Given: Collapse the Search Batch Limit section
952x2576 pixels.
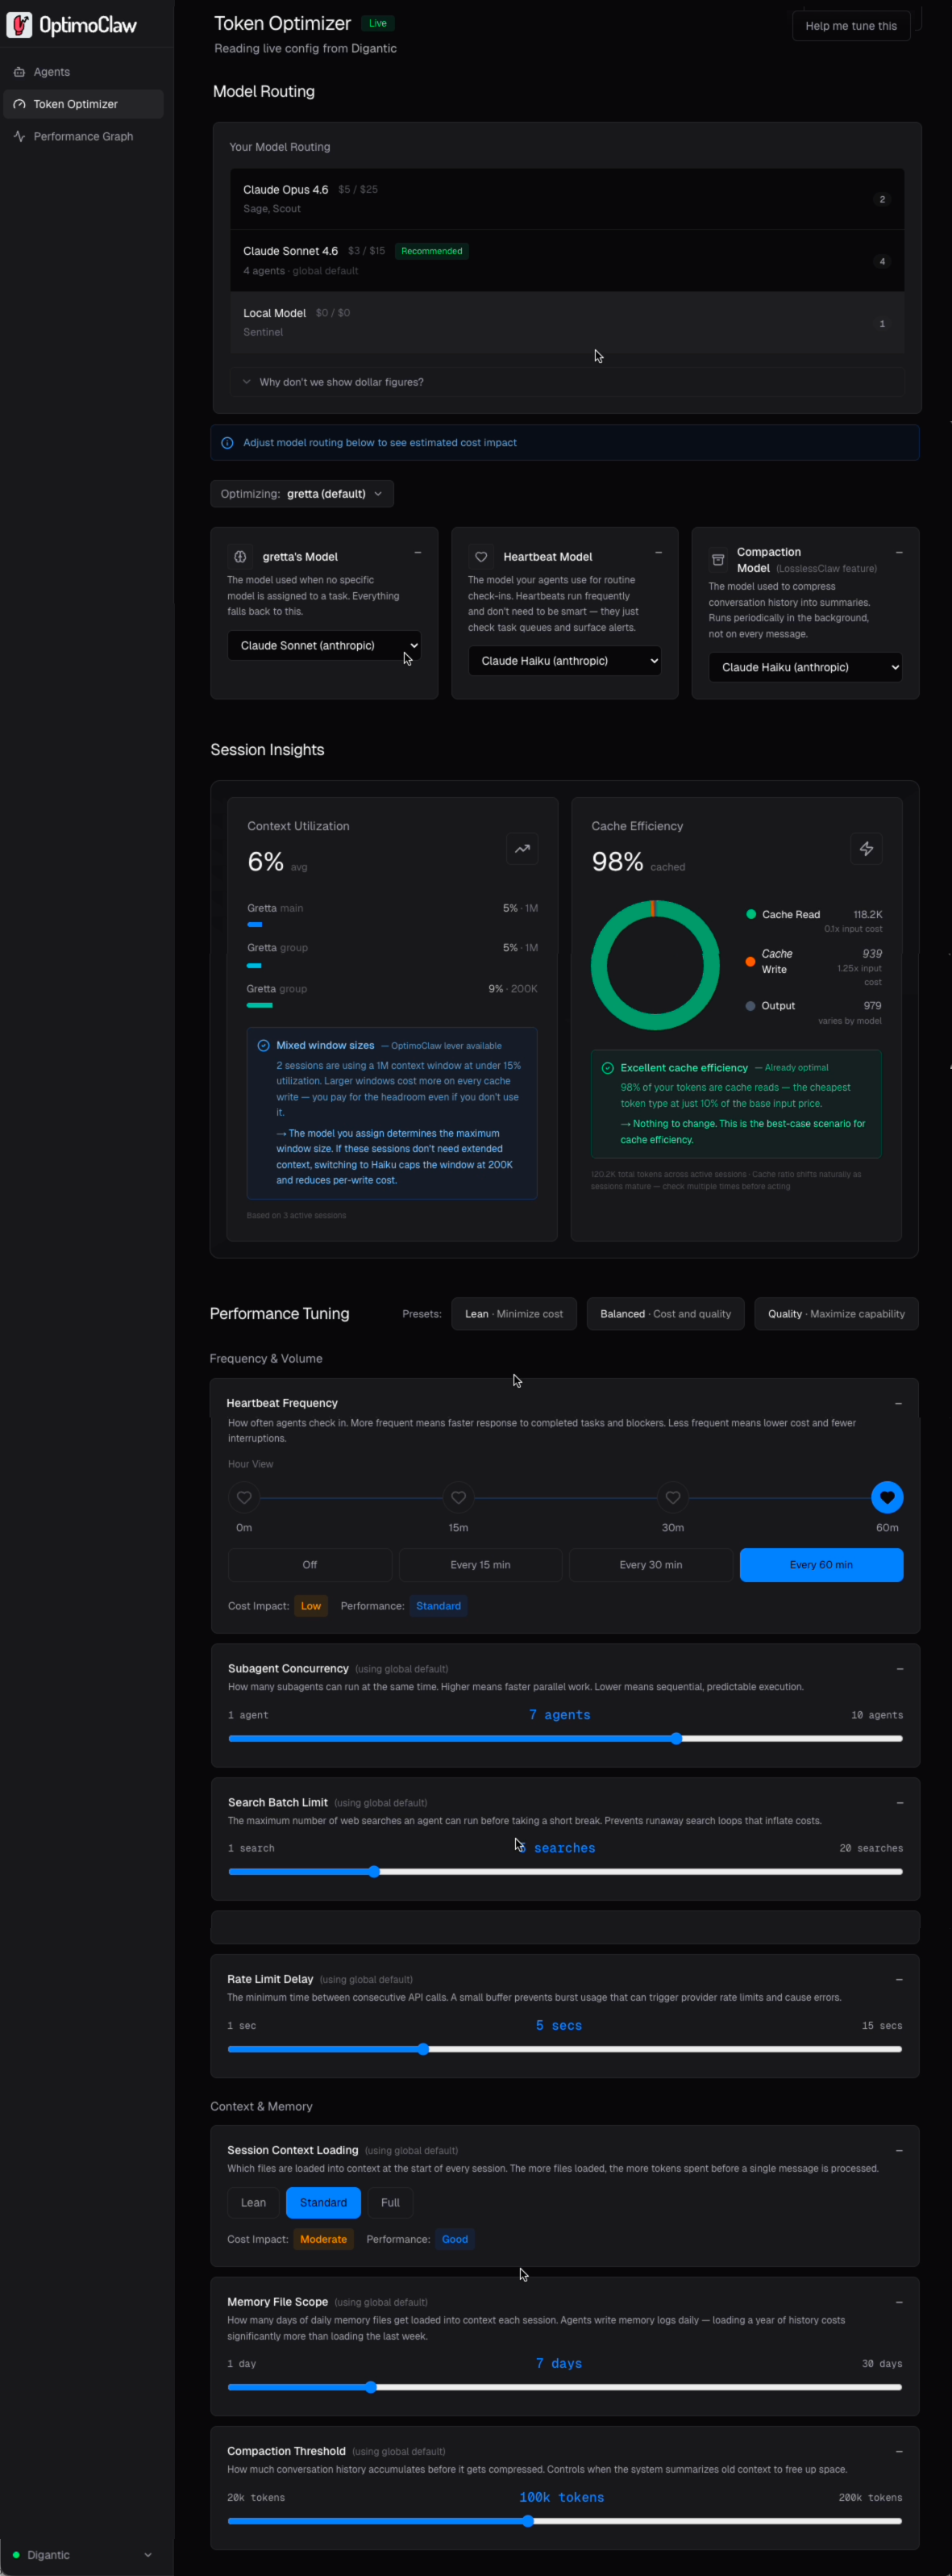Looking at the screenshot, I should [x=900, y=1803].
